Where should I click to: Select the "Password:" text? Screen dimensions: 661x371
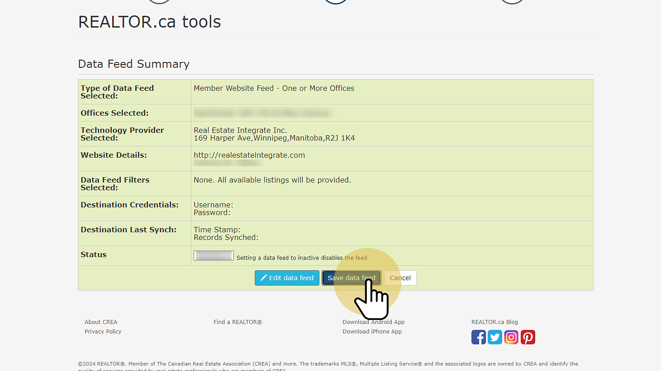(212, 212)
